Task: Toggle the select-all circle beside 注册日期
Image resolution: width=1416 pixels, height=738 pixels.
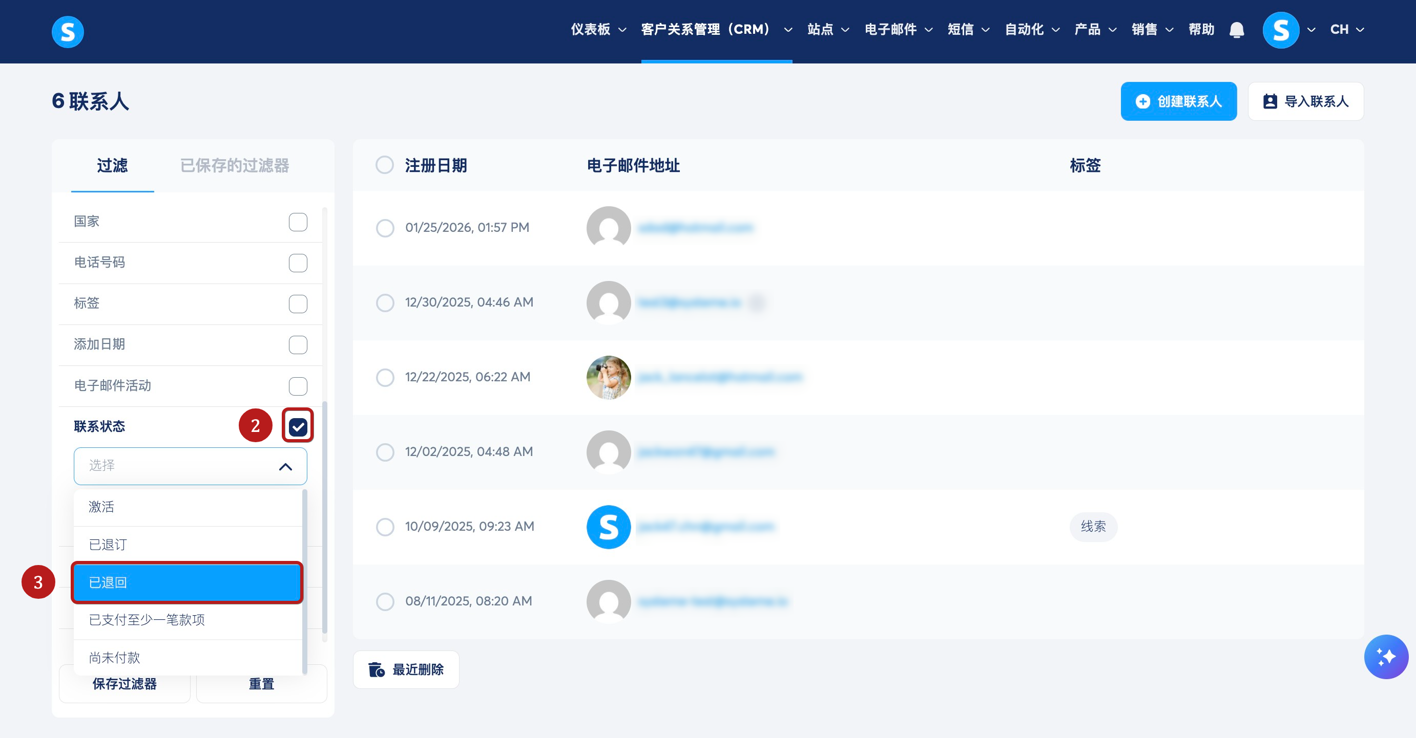Action: click(x=385, y=165)
